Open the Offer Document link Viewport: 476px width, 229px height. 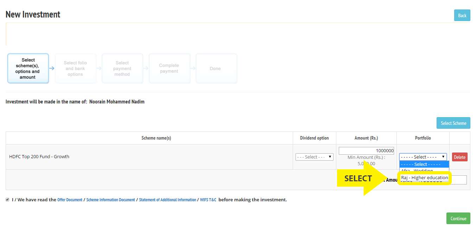[70, 200]
